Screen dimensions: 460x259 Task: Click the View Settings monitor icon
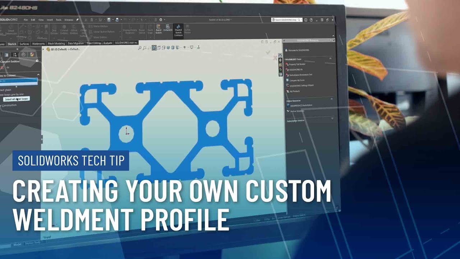(191, 47)
